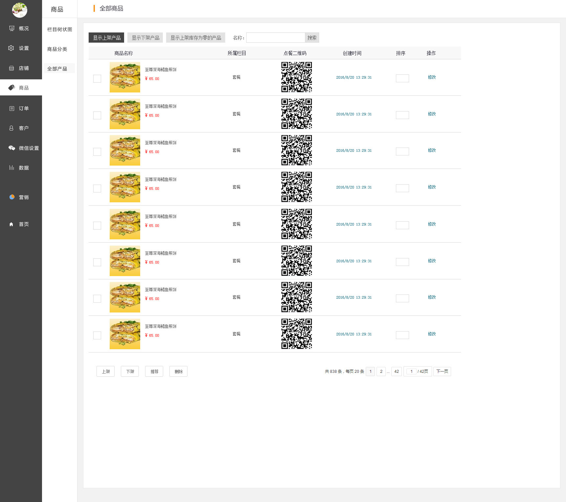Viewport: 566px width, 502px height.
Task: Select the 订单 orders list icon
Action: [x=12, y=109]
